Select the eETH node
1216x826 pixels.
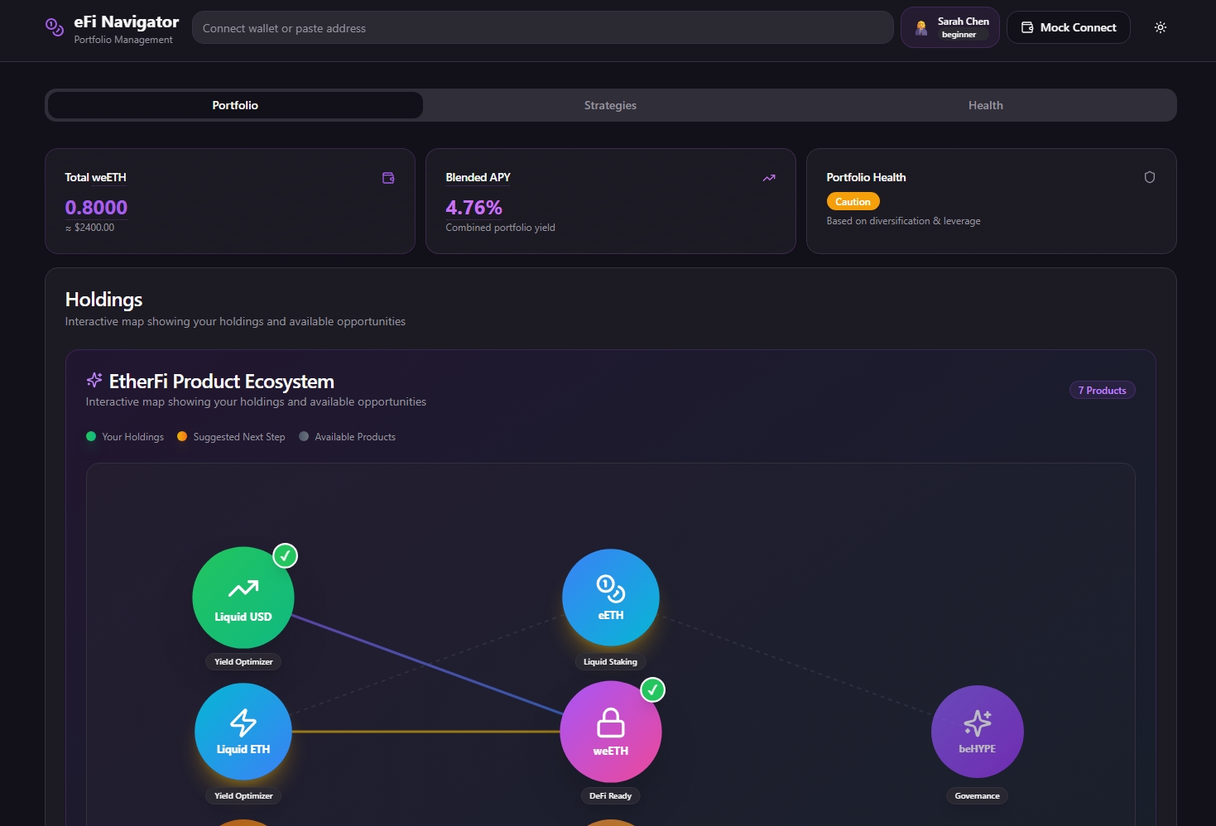tap(611, 598)
